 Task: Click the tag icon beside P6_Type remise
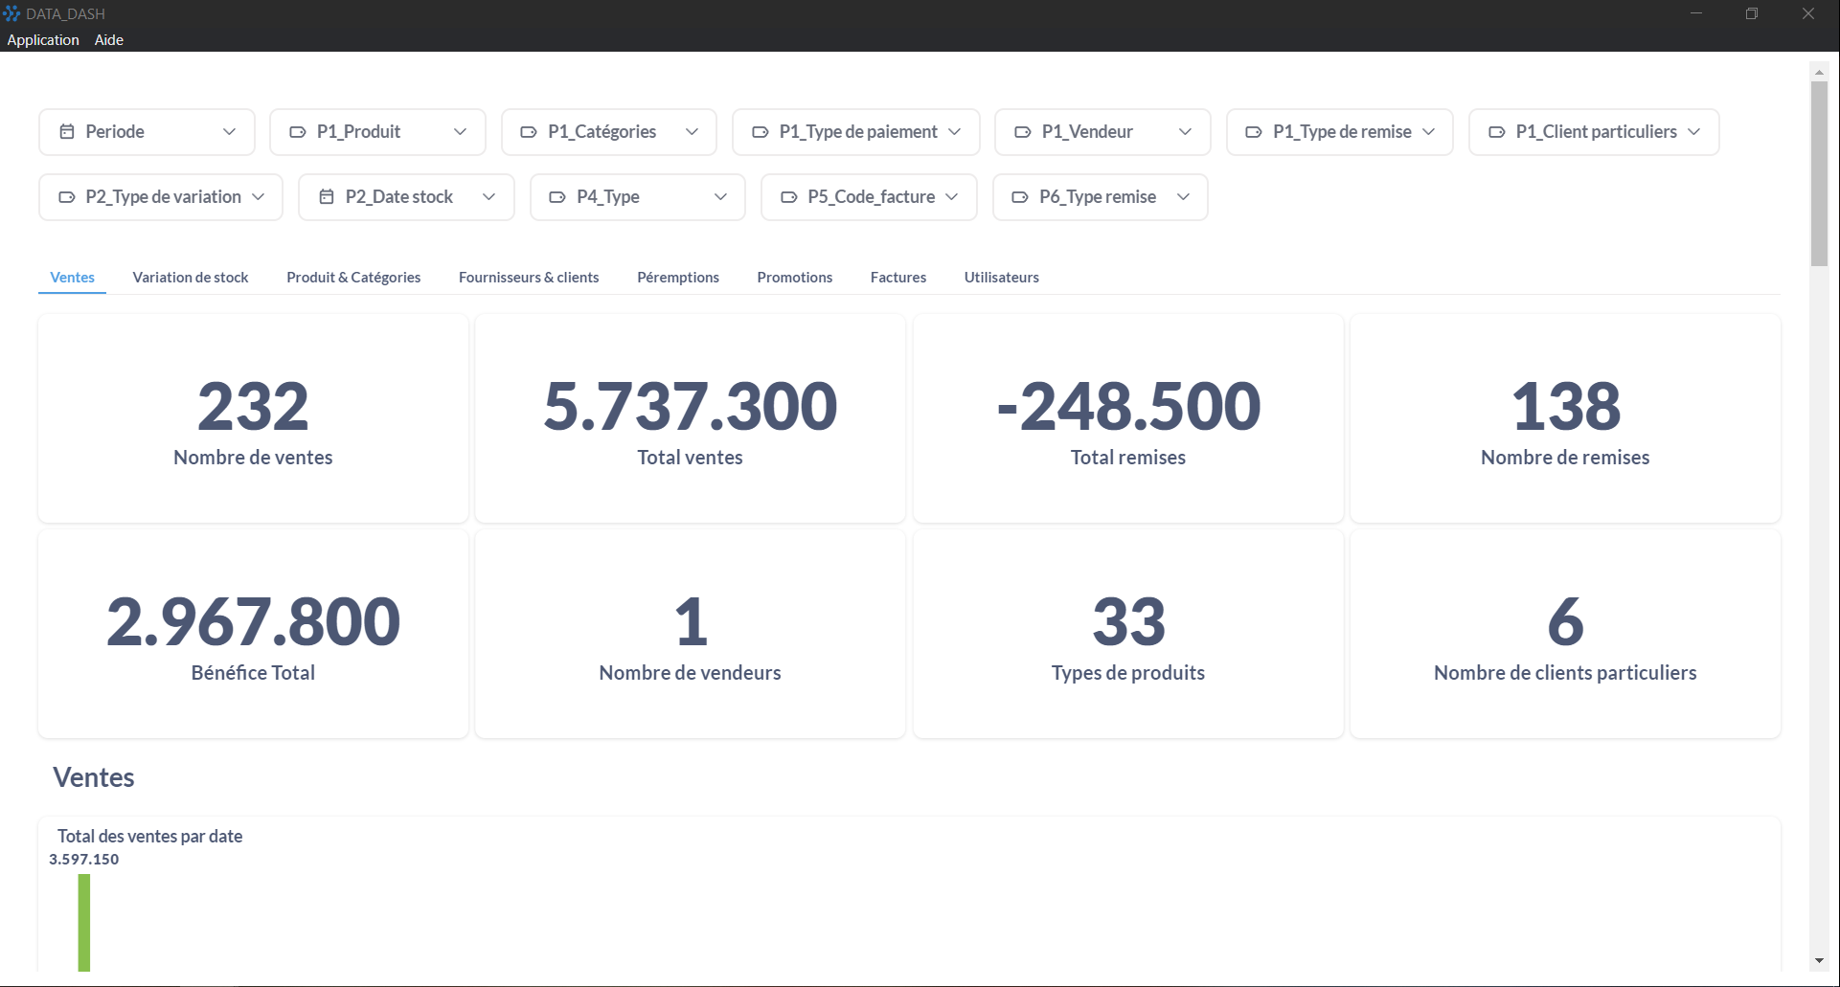pos(1021,197)
